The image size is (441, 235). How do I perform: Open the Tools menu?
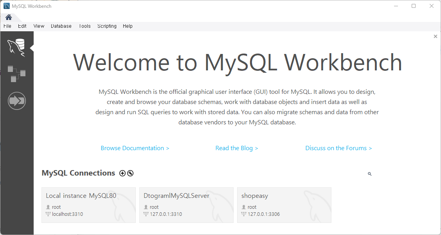[x=85, y=26]
